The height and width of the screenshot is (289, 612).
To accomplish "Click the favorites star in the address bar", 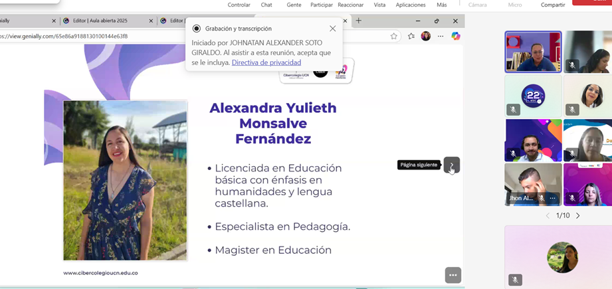I will point(394,37).
